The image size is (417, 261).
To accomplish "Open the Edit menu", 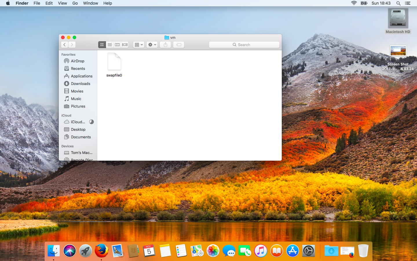I will 49,3.
